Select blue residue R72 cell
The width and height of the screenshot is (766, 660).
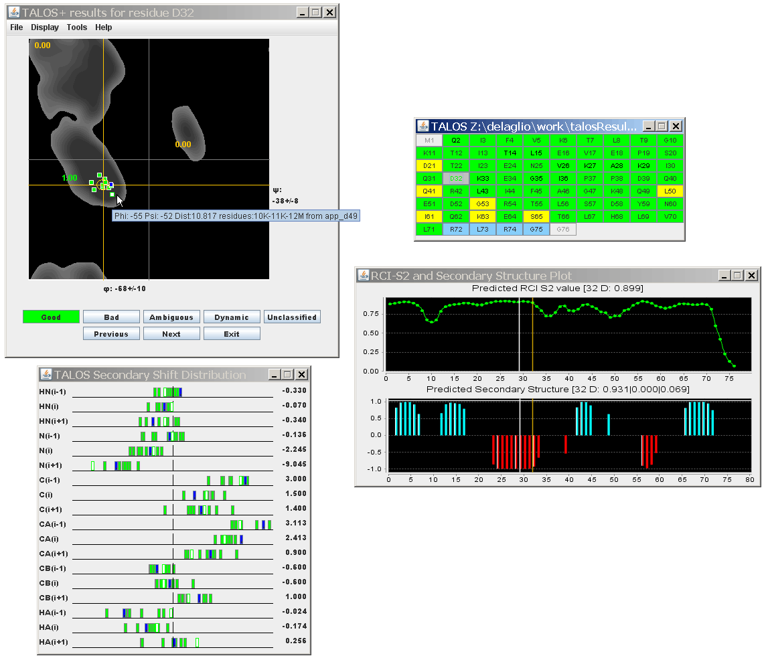point(456,229)
